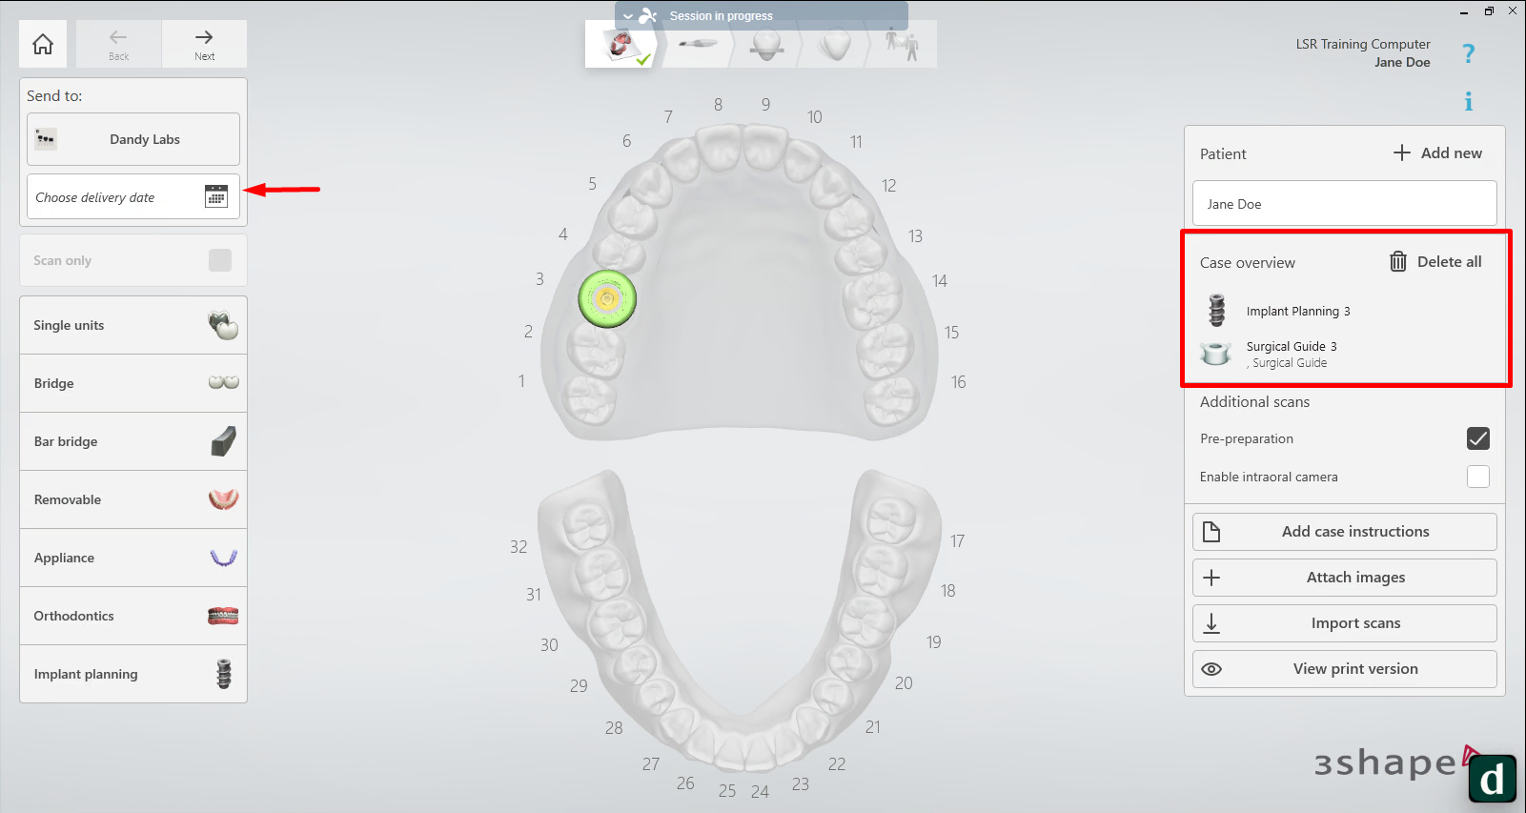Click the question mark help icon
1526x813 pixels.
pyautogui.click(x=1468, y=54)
